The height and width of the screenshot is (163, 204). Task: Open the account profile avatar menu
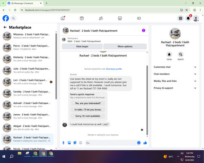[x=196, y=18]
